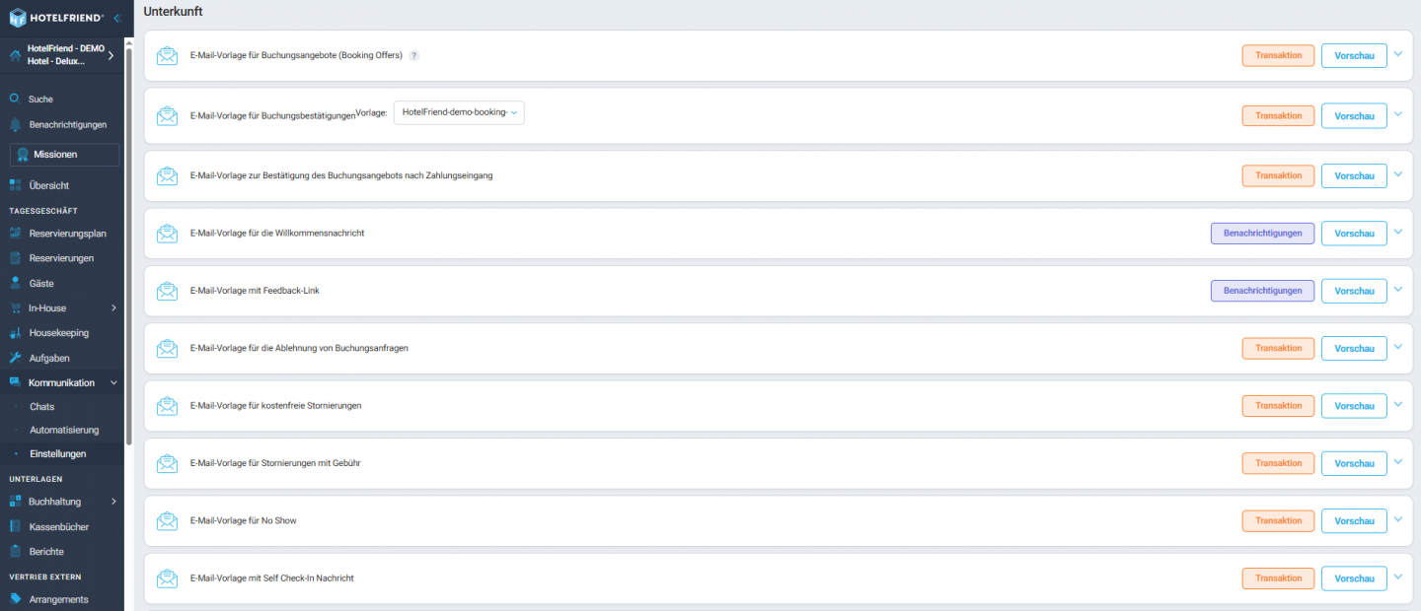Screen dimensions: 1421x611
Task: Open the Reservierungsplan menu item
Action: 67,234
